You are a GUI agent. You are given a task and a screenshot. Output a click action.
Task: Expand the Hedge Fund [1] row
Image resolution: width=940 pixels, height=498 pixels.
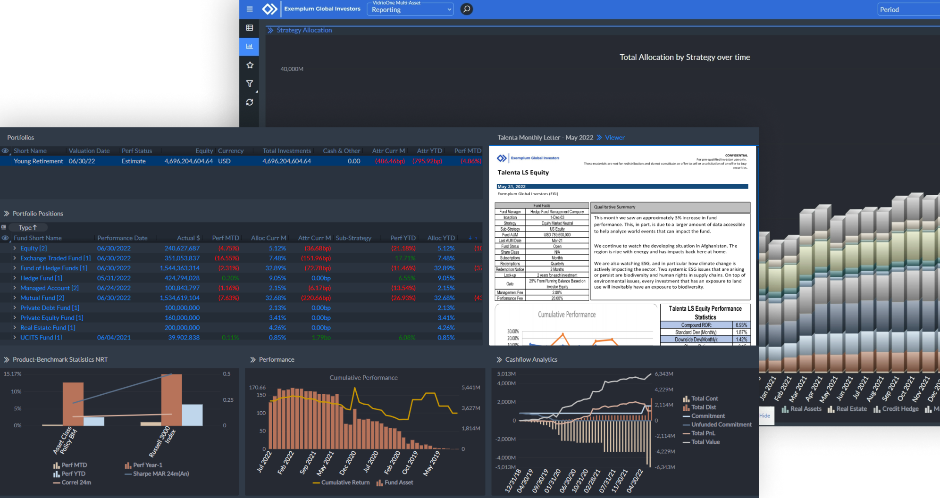tap(15, 278)
